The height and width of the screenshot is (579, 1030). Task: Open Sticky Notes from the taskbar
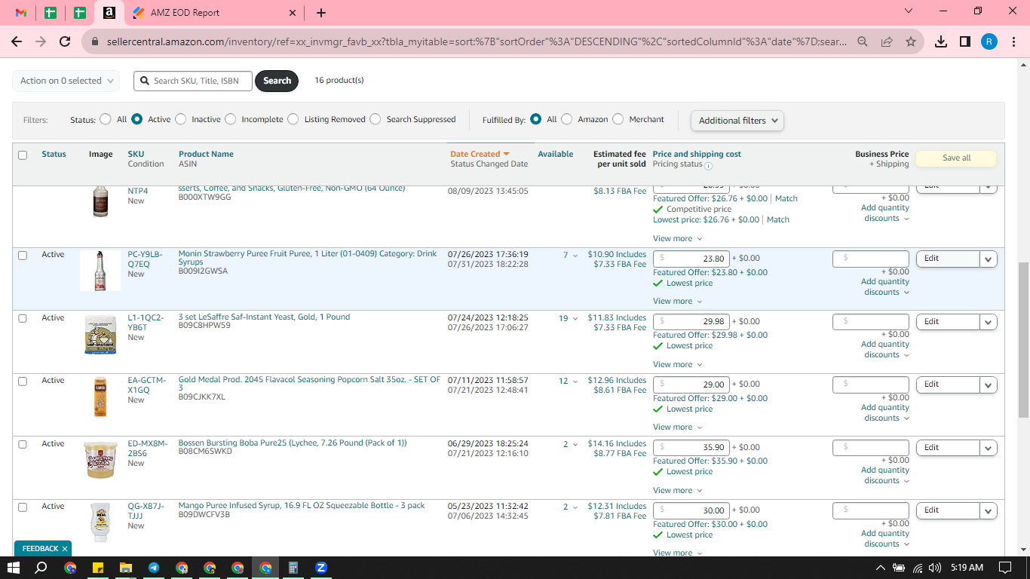(x=98, y=568)
